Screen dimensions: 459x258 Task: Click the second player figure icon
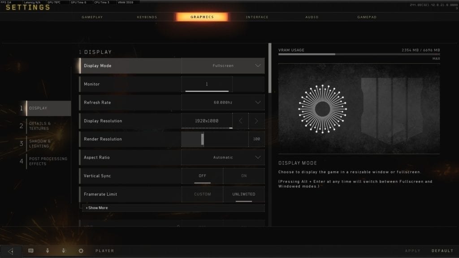click(x=64, y=251)
